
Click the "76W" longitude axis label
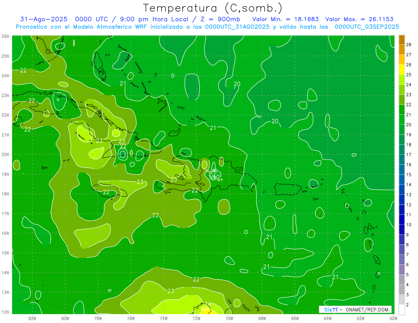(131, 318)
